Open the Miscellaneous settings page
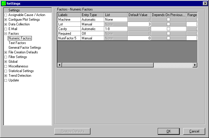 [x=18, y=66]
